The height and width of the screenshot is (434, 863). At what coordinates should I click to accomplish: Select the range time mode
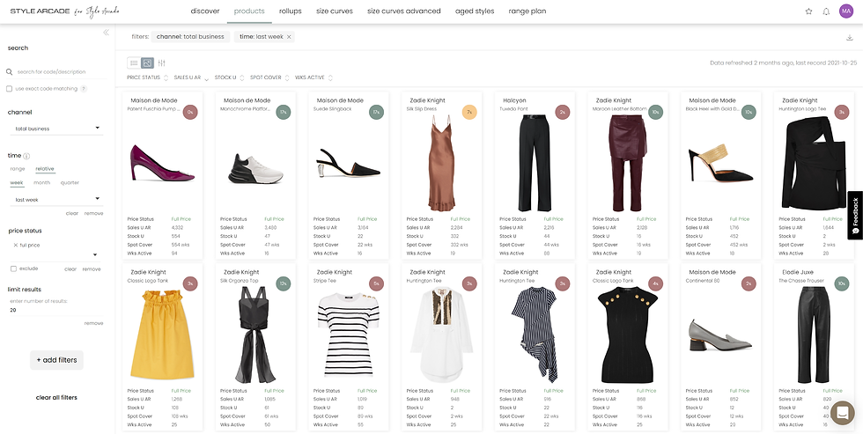click(18, 169)
